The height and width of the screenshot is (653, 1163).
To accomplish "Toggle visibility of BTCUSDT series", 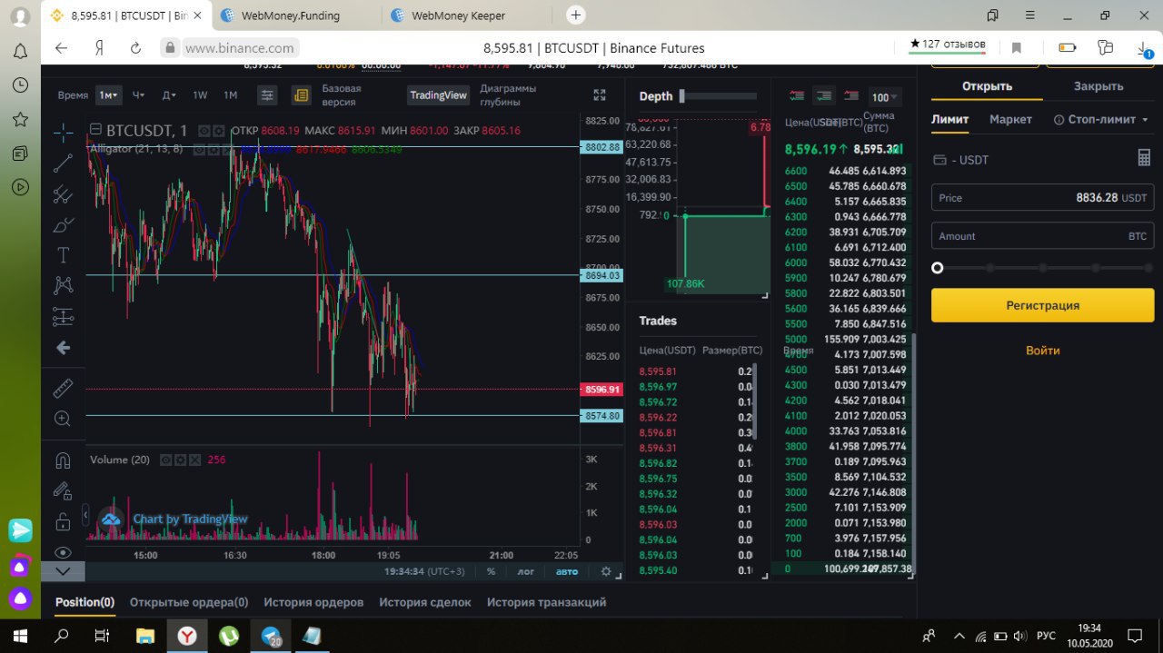I will (x=204, y=131).
